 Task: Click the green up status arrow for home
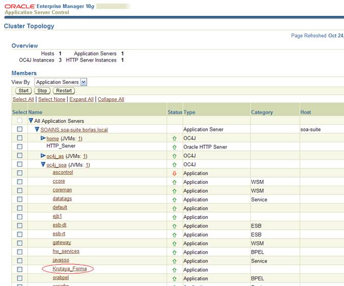click(174, 138)
